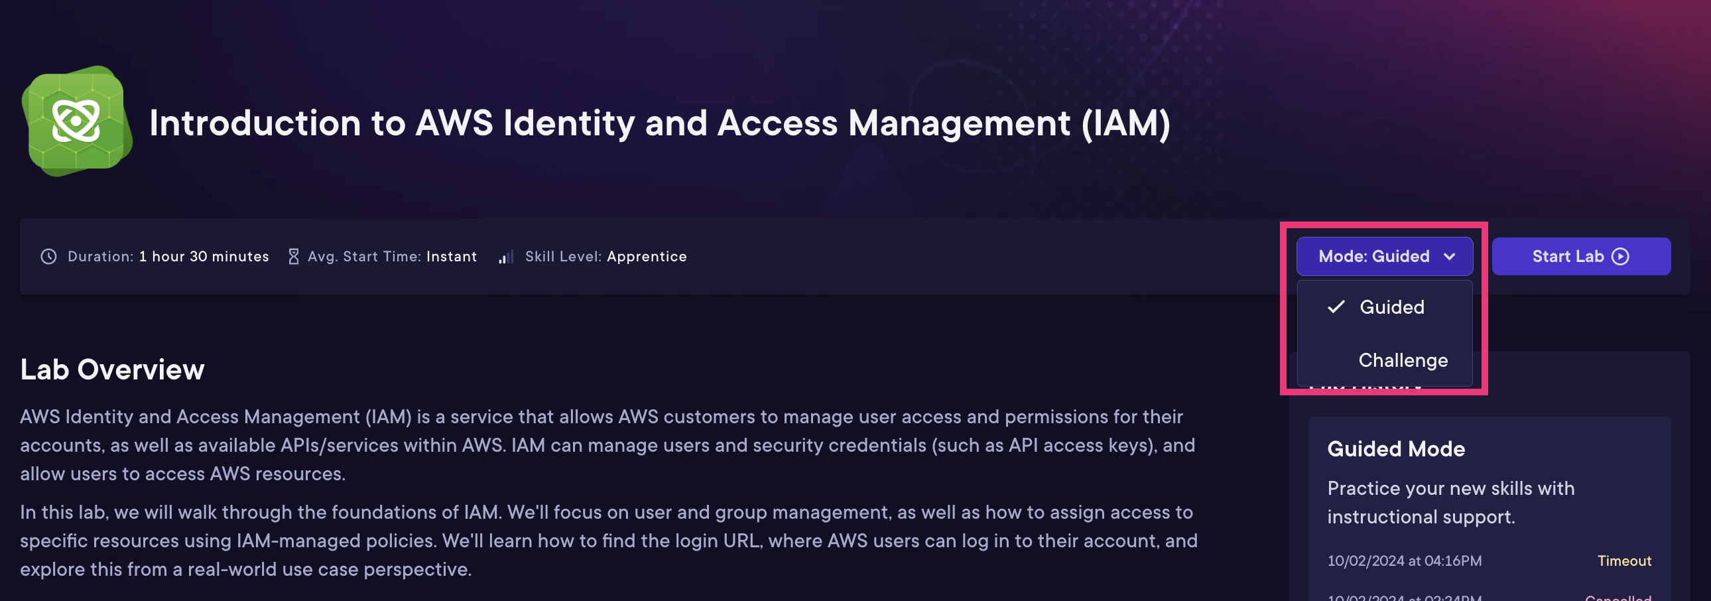Start the lab with Start Lab button

click(x=1581, y=256)
